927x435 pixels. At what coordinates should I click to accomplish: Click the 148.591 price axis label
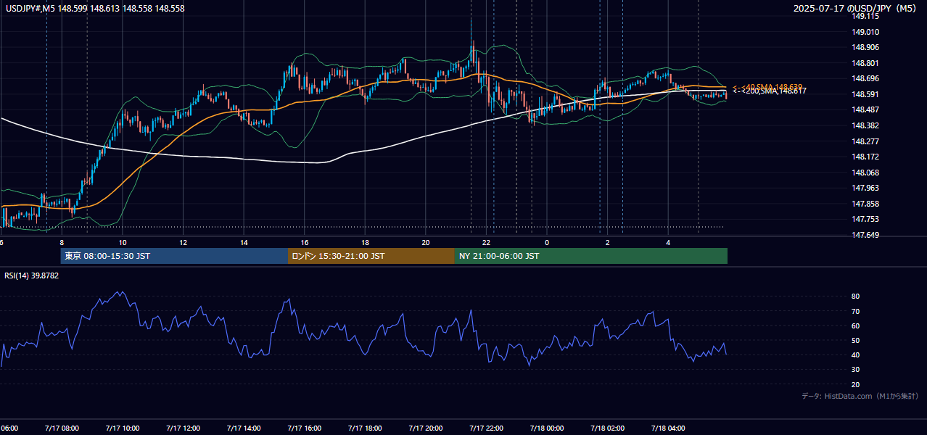click(865, 94)
